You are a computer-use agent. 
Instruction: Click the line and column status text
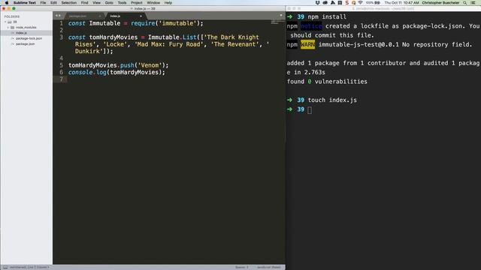(x=30, y=267)
